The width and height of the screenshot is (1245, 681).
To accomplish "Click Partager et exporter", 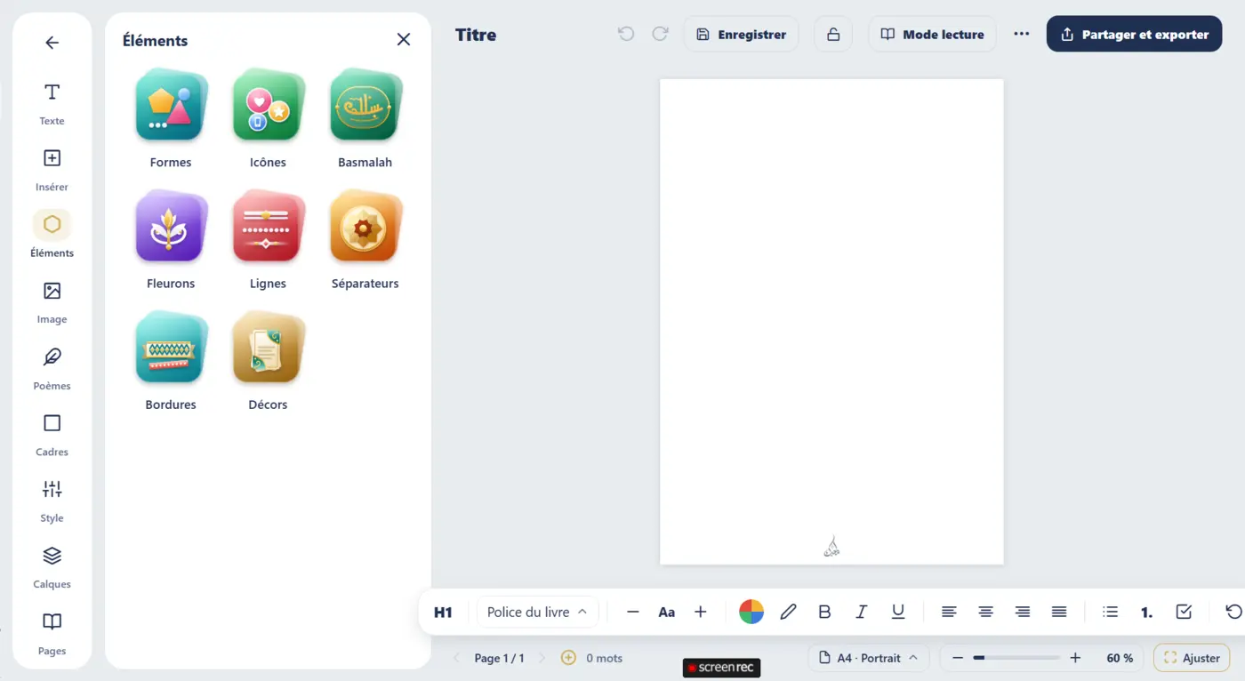I will pos(1134,34).
